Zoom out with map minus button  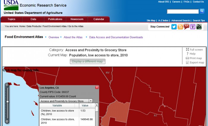[x=7, y=121]
